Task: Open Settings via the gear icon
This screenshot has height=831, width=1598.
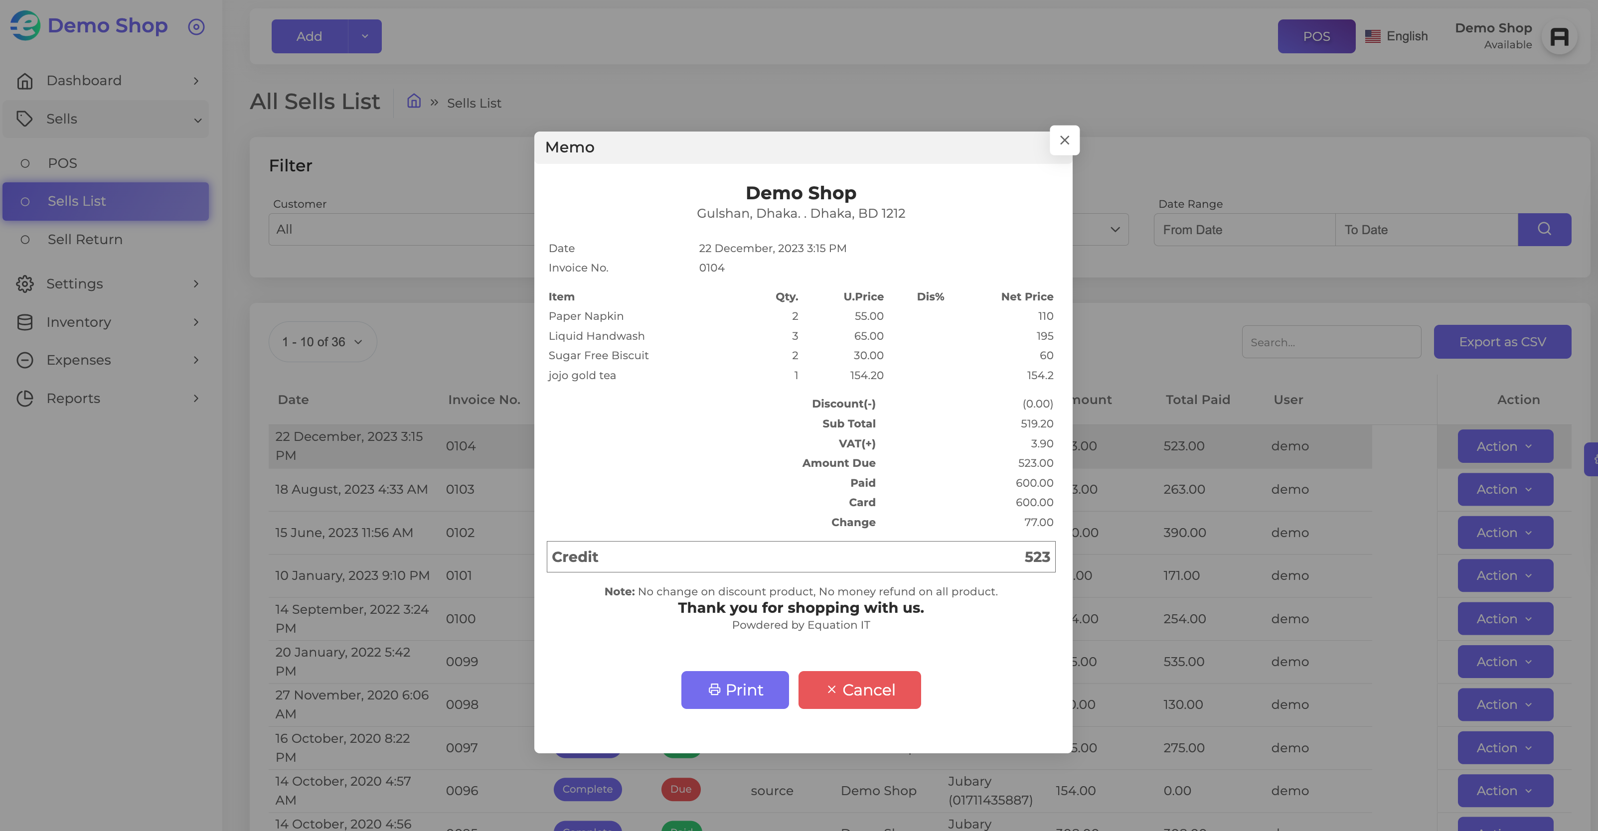Action: pyautogui.click(x=25, y=283)
